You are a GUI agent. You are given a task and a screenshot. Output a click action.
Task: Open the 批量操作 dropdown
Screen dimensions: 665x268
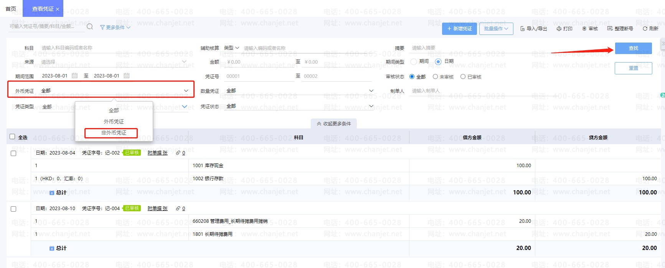click(496, 29)
